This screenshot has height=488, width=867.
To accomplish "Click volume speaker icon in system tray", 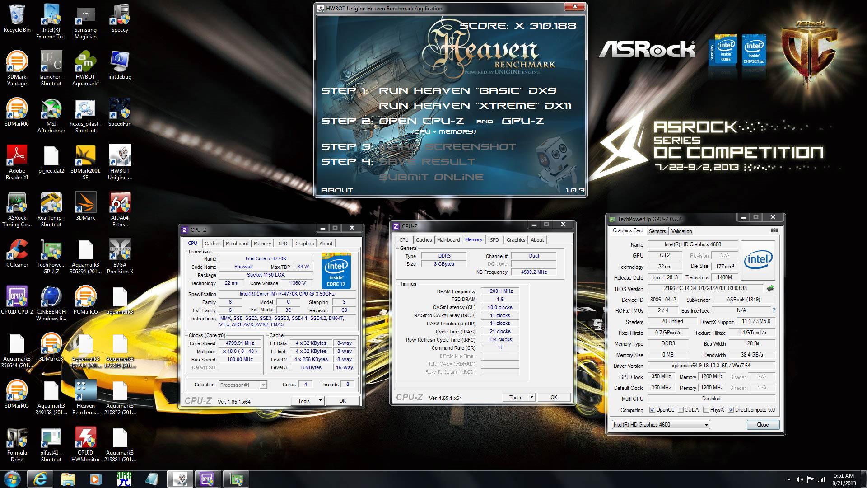I will click(799, 479).
